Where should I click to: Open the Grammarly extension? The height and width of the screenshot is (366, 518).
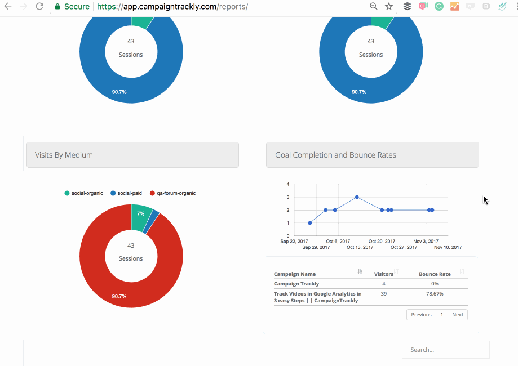(439, 6)
